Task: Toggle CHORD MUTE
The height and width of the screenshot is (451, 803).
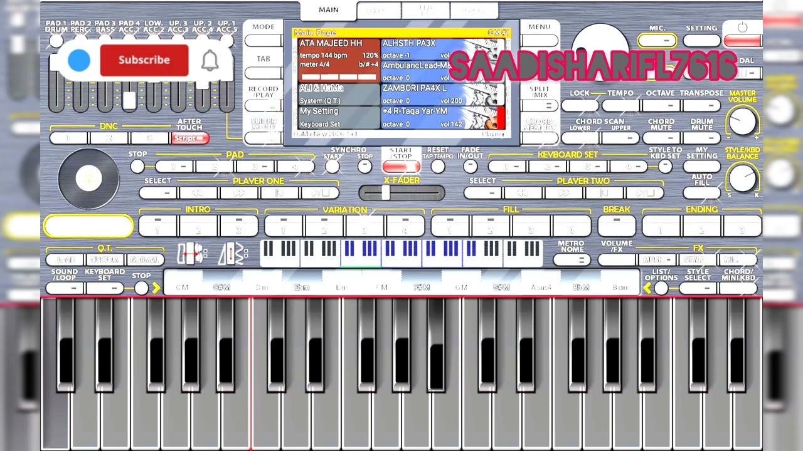Action: pos(661,137)
